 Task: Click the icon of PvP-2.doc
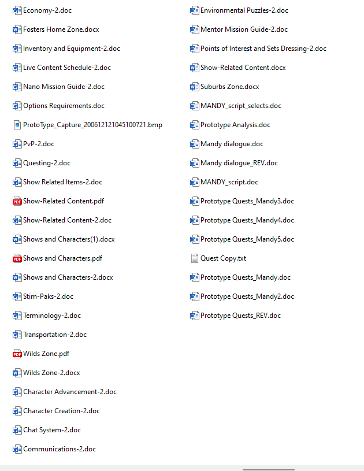[17, 144]
